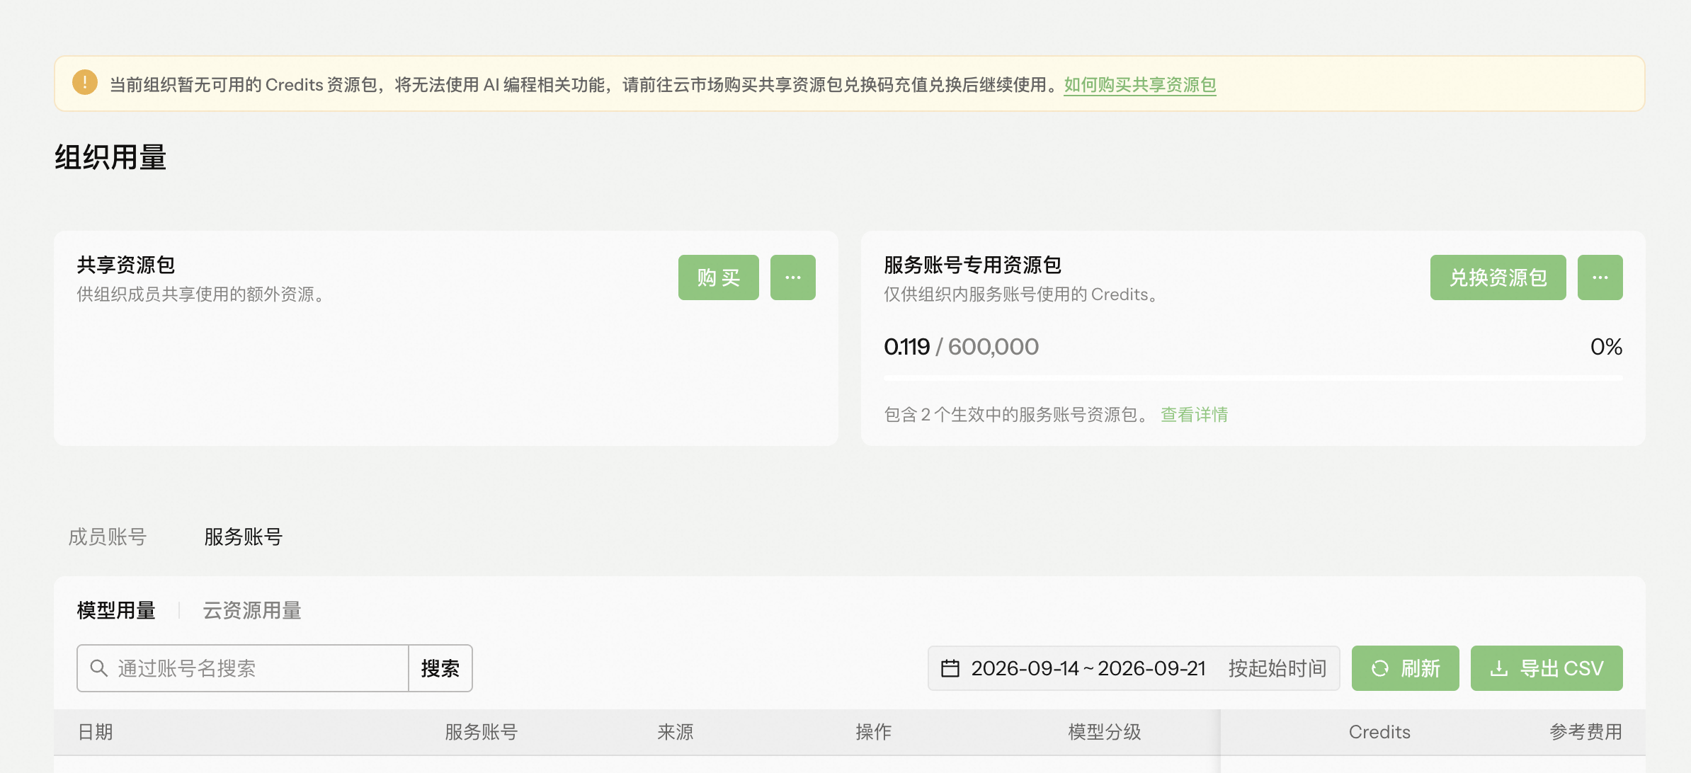This screenshot has height=773, width=1691.
Task: Open the 如何购买共享资源包 link
Action: [1139, 85]
